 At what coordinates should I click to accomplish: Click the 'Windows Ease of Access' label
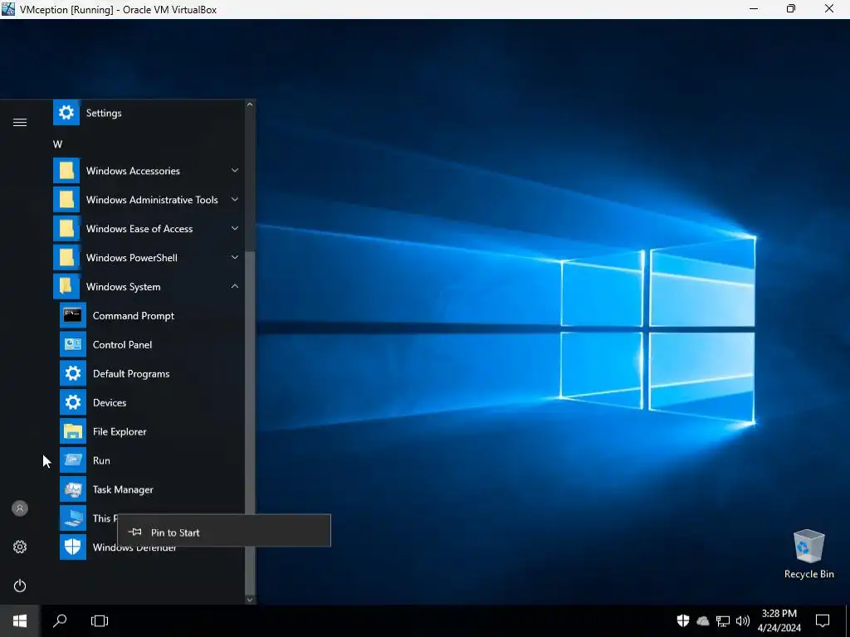coord(139,229)
